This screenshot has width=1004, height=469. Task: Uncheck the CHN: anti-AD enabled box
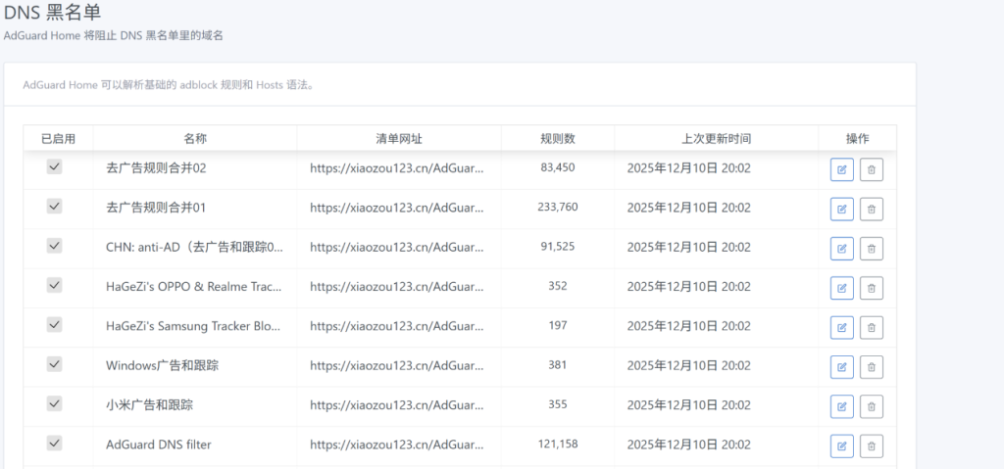[x=55, y=246]
